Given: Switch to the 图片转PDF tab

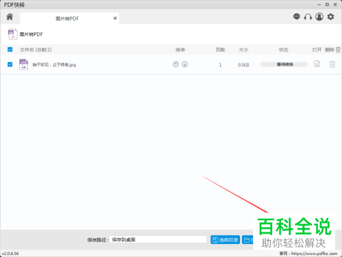Looking at the screenshot, I should pos(70,18).
